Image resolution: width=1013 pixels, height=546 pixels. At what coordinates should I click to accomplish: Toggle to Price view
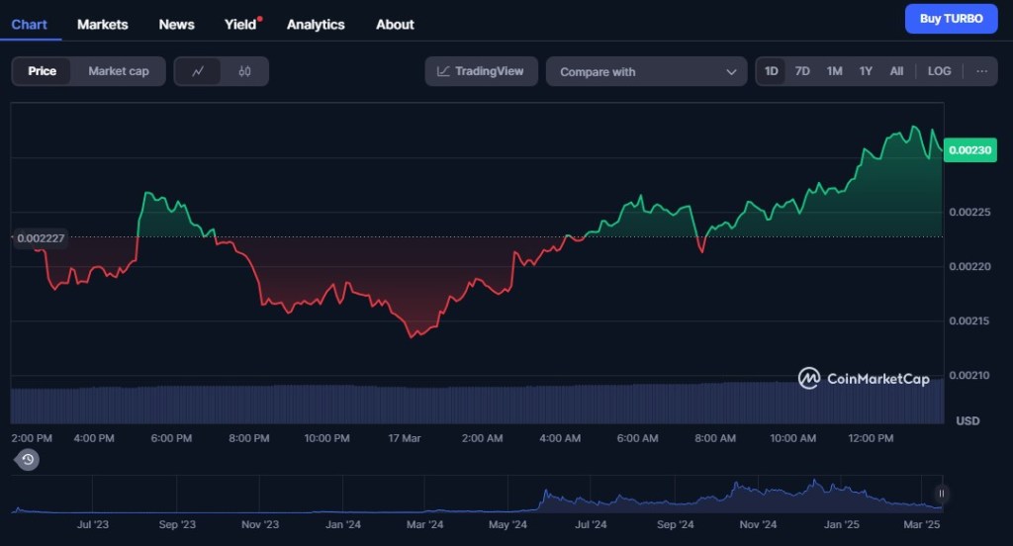(x=42, y=71)
